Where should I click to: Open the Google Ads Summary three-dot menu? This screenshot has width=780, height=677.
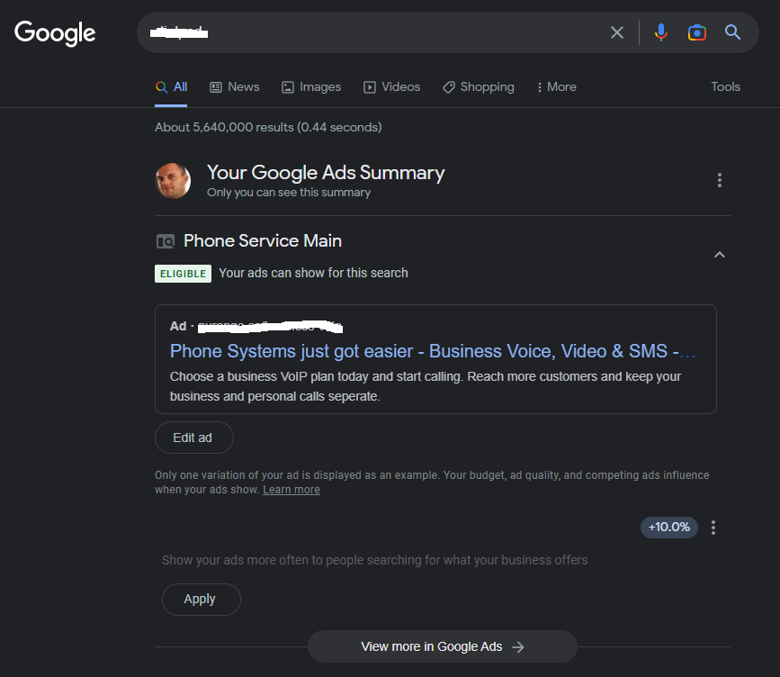[720, 180]
